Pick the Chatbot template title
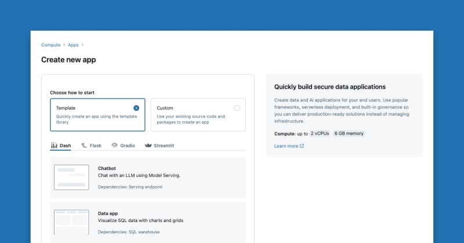 (x=107, y=168)
